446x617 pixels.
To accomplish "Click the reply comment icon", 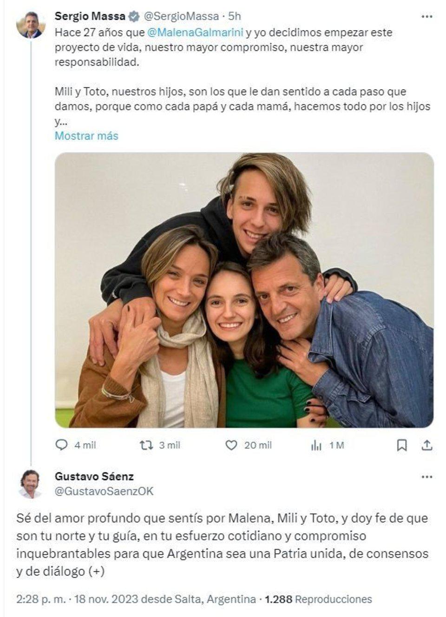I will tap(61, 445).
